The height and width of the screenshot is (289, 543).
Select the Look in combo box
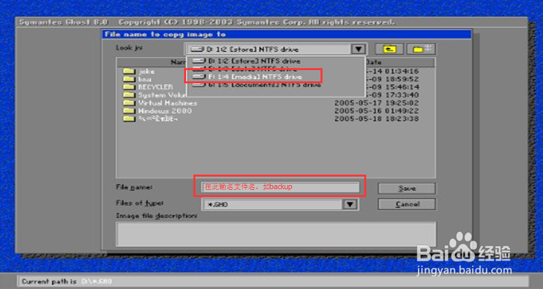coord(275,49)
